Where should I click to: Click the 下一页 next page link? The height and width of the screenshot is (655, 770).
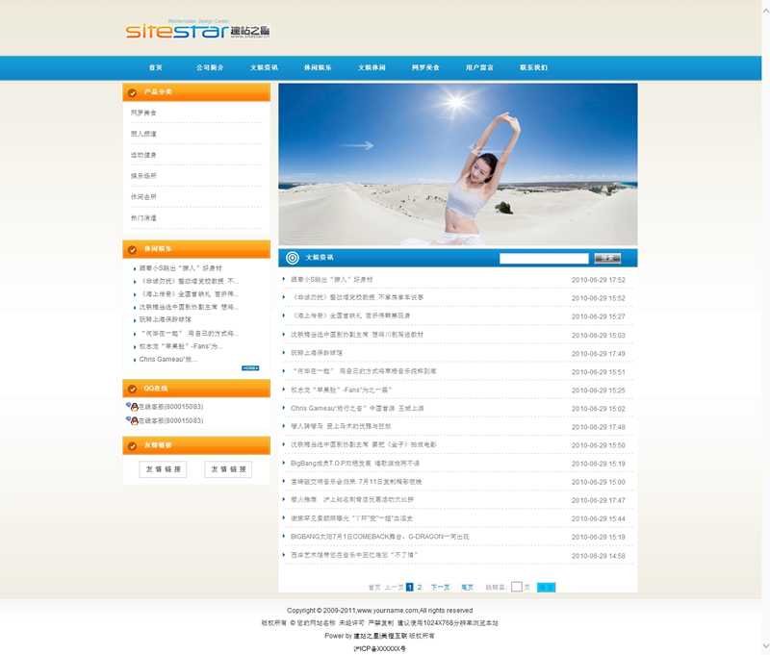pos(440,587)
